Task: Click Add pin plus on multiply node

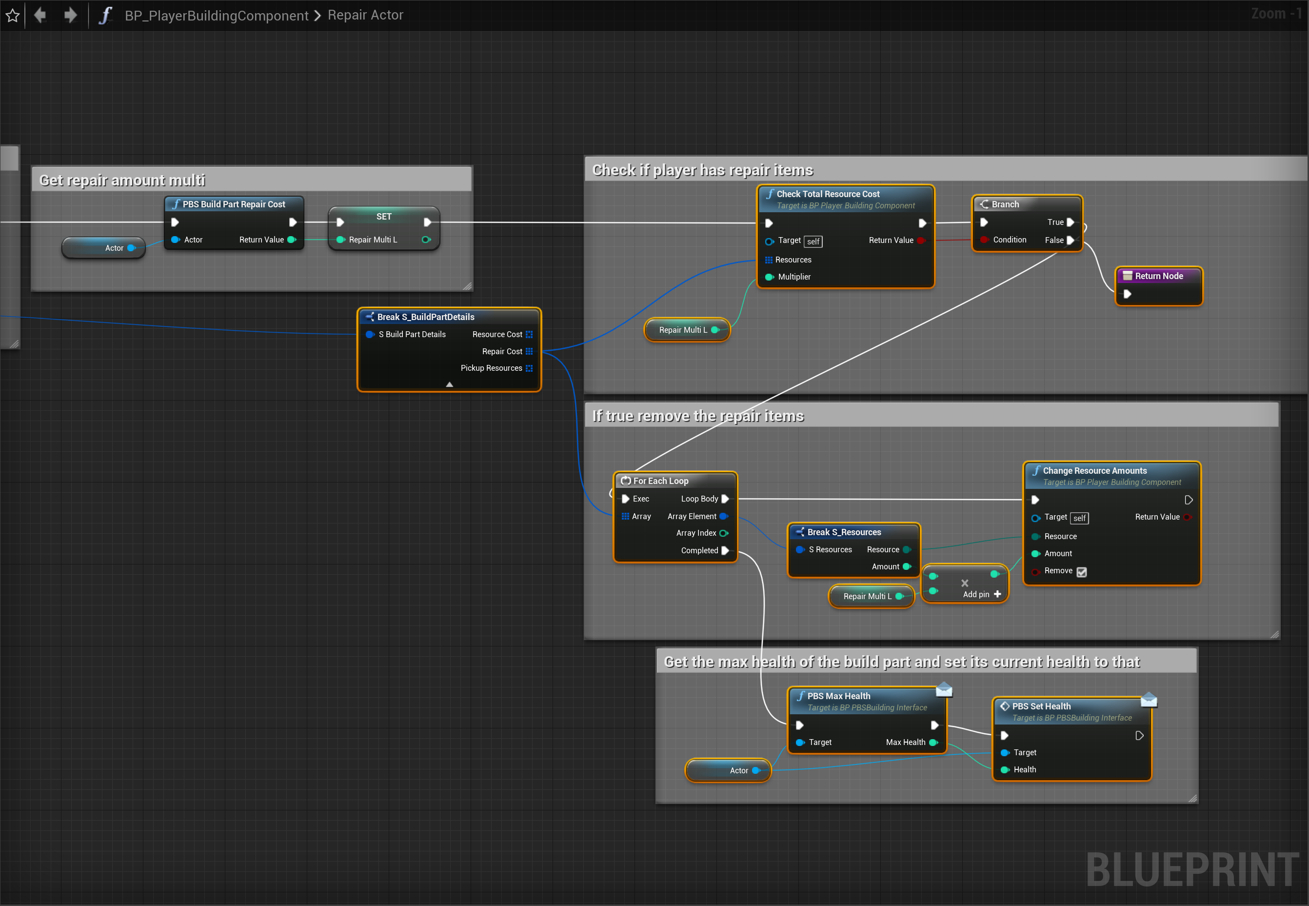Action: (997, 594)
